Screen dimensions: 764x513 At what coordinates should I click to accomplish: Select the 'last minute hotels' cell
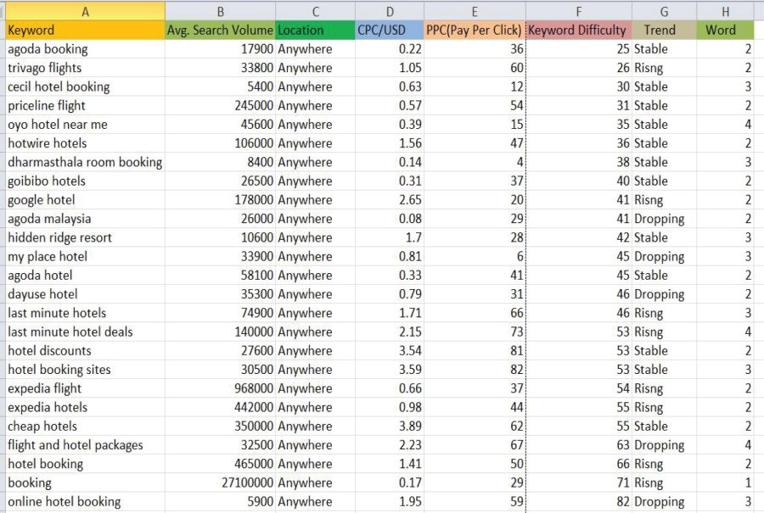coord(85,313)
